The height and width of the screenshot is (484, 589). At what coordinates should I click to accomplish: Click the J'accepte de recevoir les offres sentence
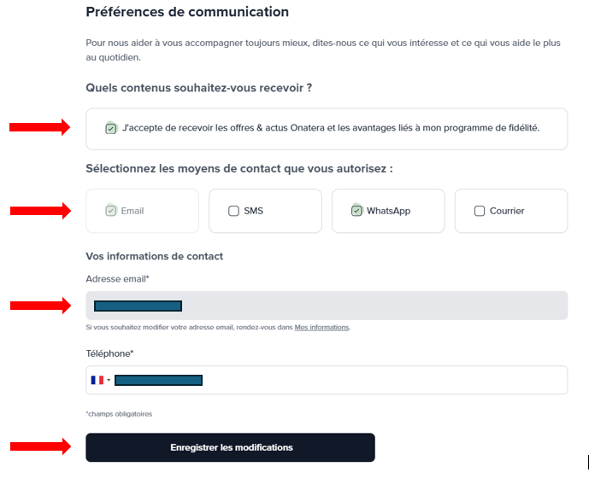pyautogui.click(x=331, y=128)
